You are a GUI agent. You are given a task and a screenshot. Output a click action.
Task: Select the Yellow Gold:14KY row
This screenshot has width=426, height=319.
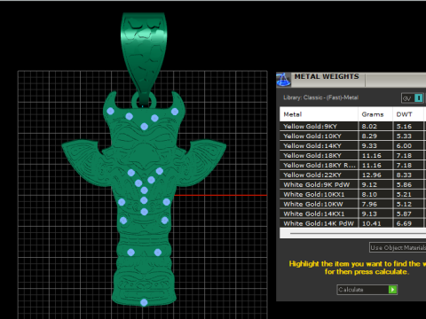pos(352,146)
